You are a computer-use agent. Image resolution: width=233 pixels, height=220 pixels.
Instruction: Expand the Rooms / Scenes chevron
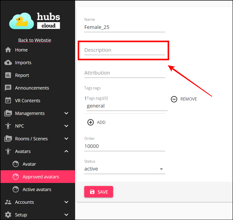tap(66, 139)
